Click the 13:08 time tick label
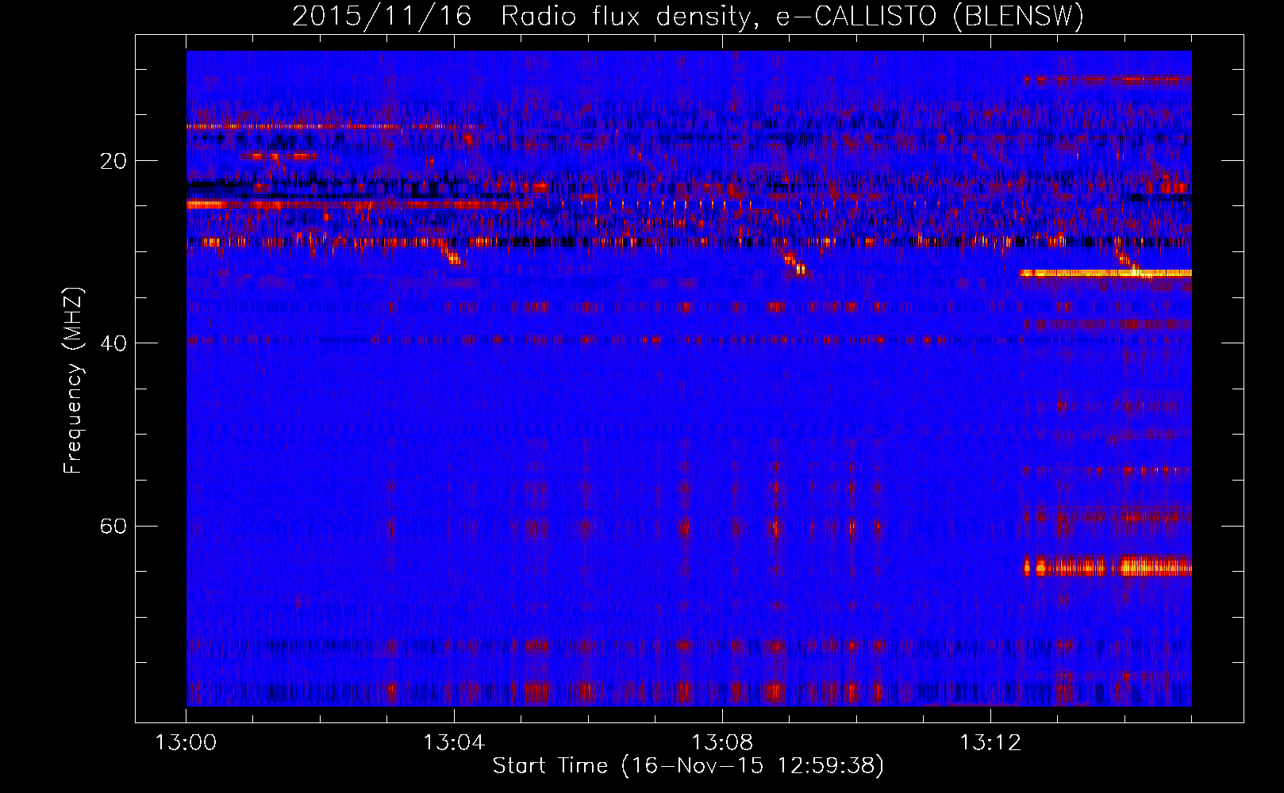The height and width of the screenshot is (793, 1284). click(x=722, y=743)
